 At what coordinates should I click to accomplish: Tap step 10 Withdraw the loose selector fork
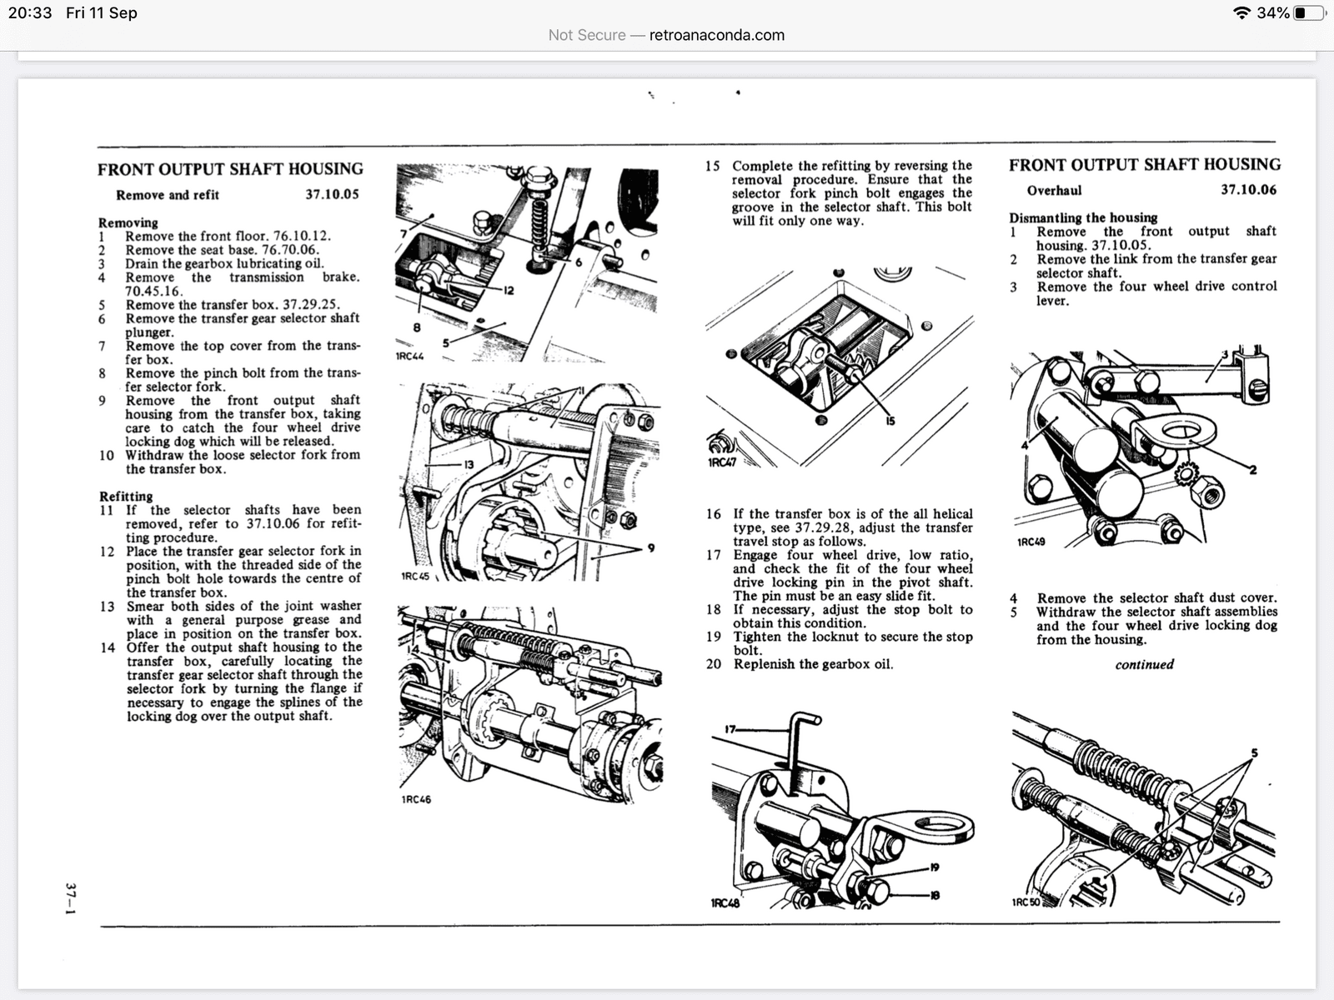coord(229,462)
